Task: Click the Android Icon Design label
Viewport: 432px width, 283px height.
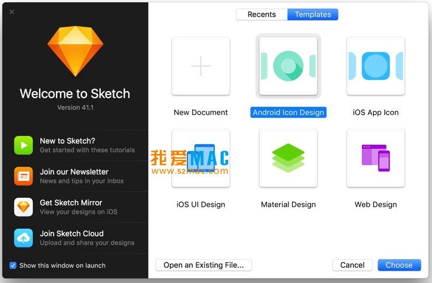Action: point(288,112)
